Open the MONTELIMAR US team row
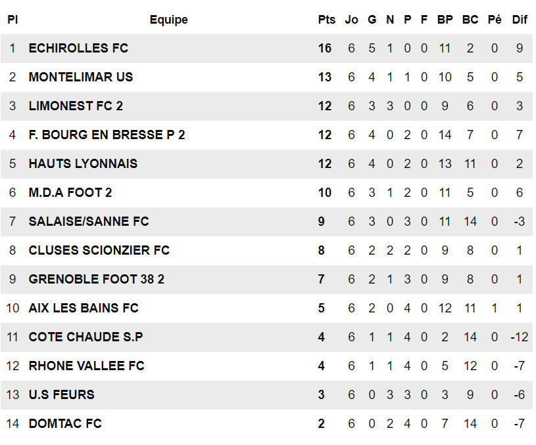Screen dimensions: 536x445 click(81, 77)
